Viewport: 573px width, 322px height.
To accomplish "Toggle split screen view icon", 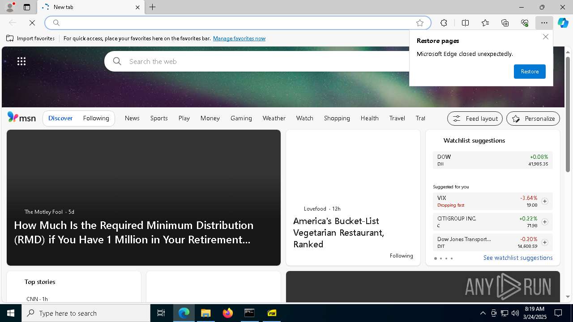I will [465, 23].
